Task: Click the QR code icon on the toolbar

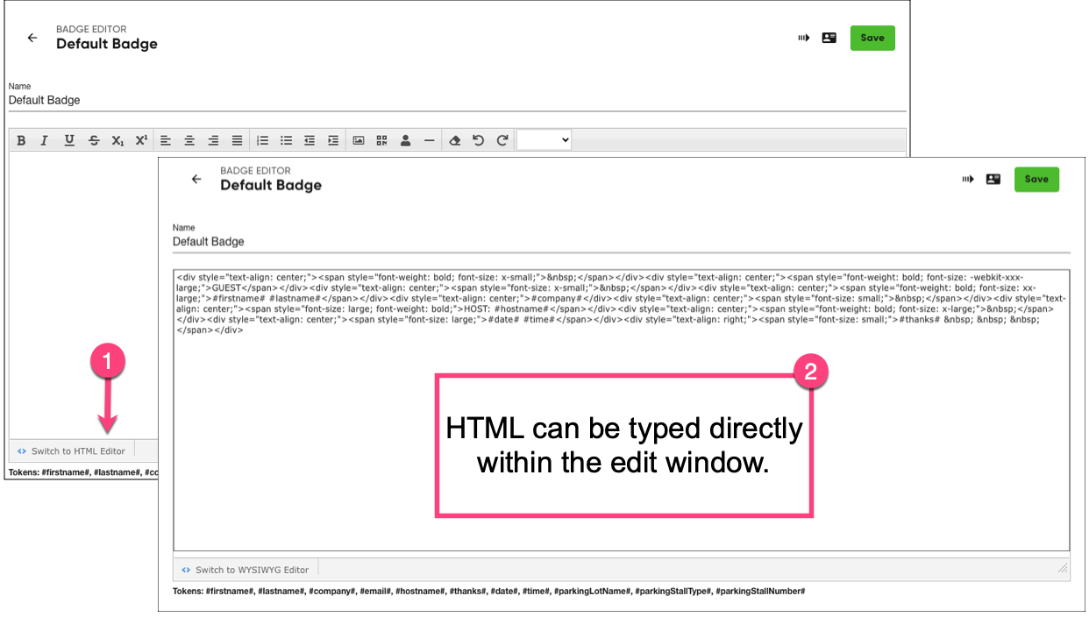Action: (x=381, y=139)
